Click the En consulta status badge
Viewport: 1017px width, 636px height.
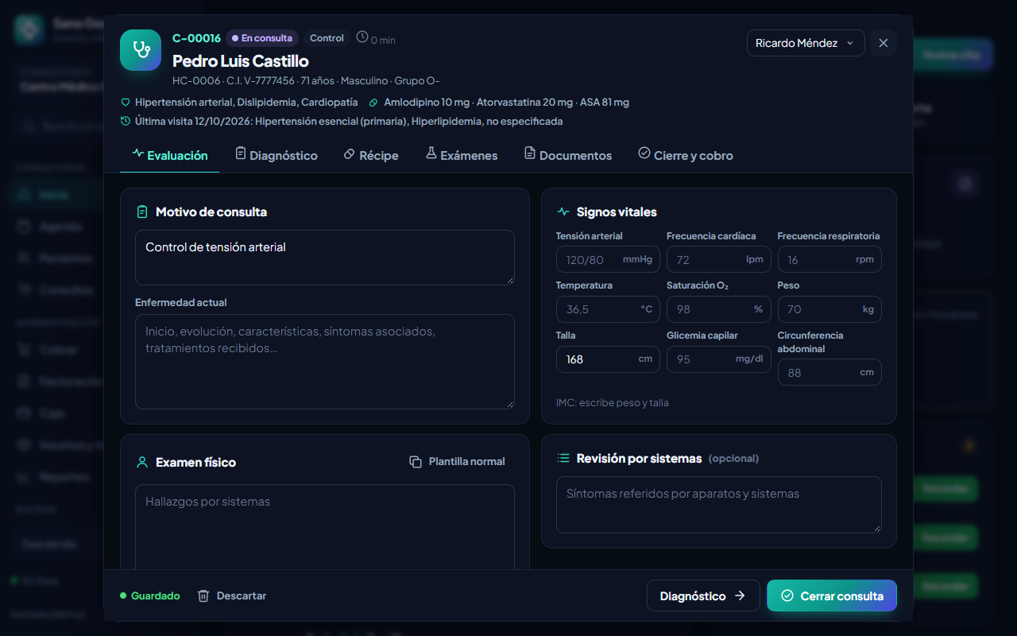tap(262, 38)
